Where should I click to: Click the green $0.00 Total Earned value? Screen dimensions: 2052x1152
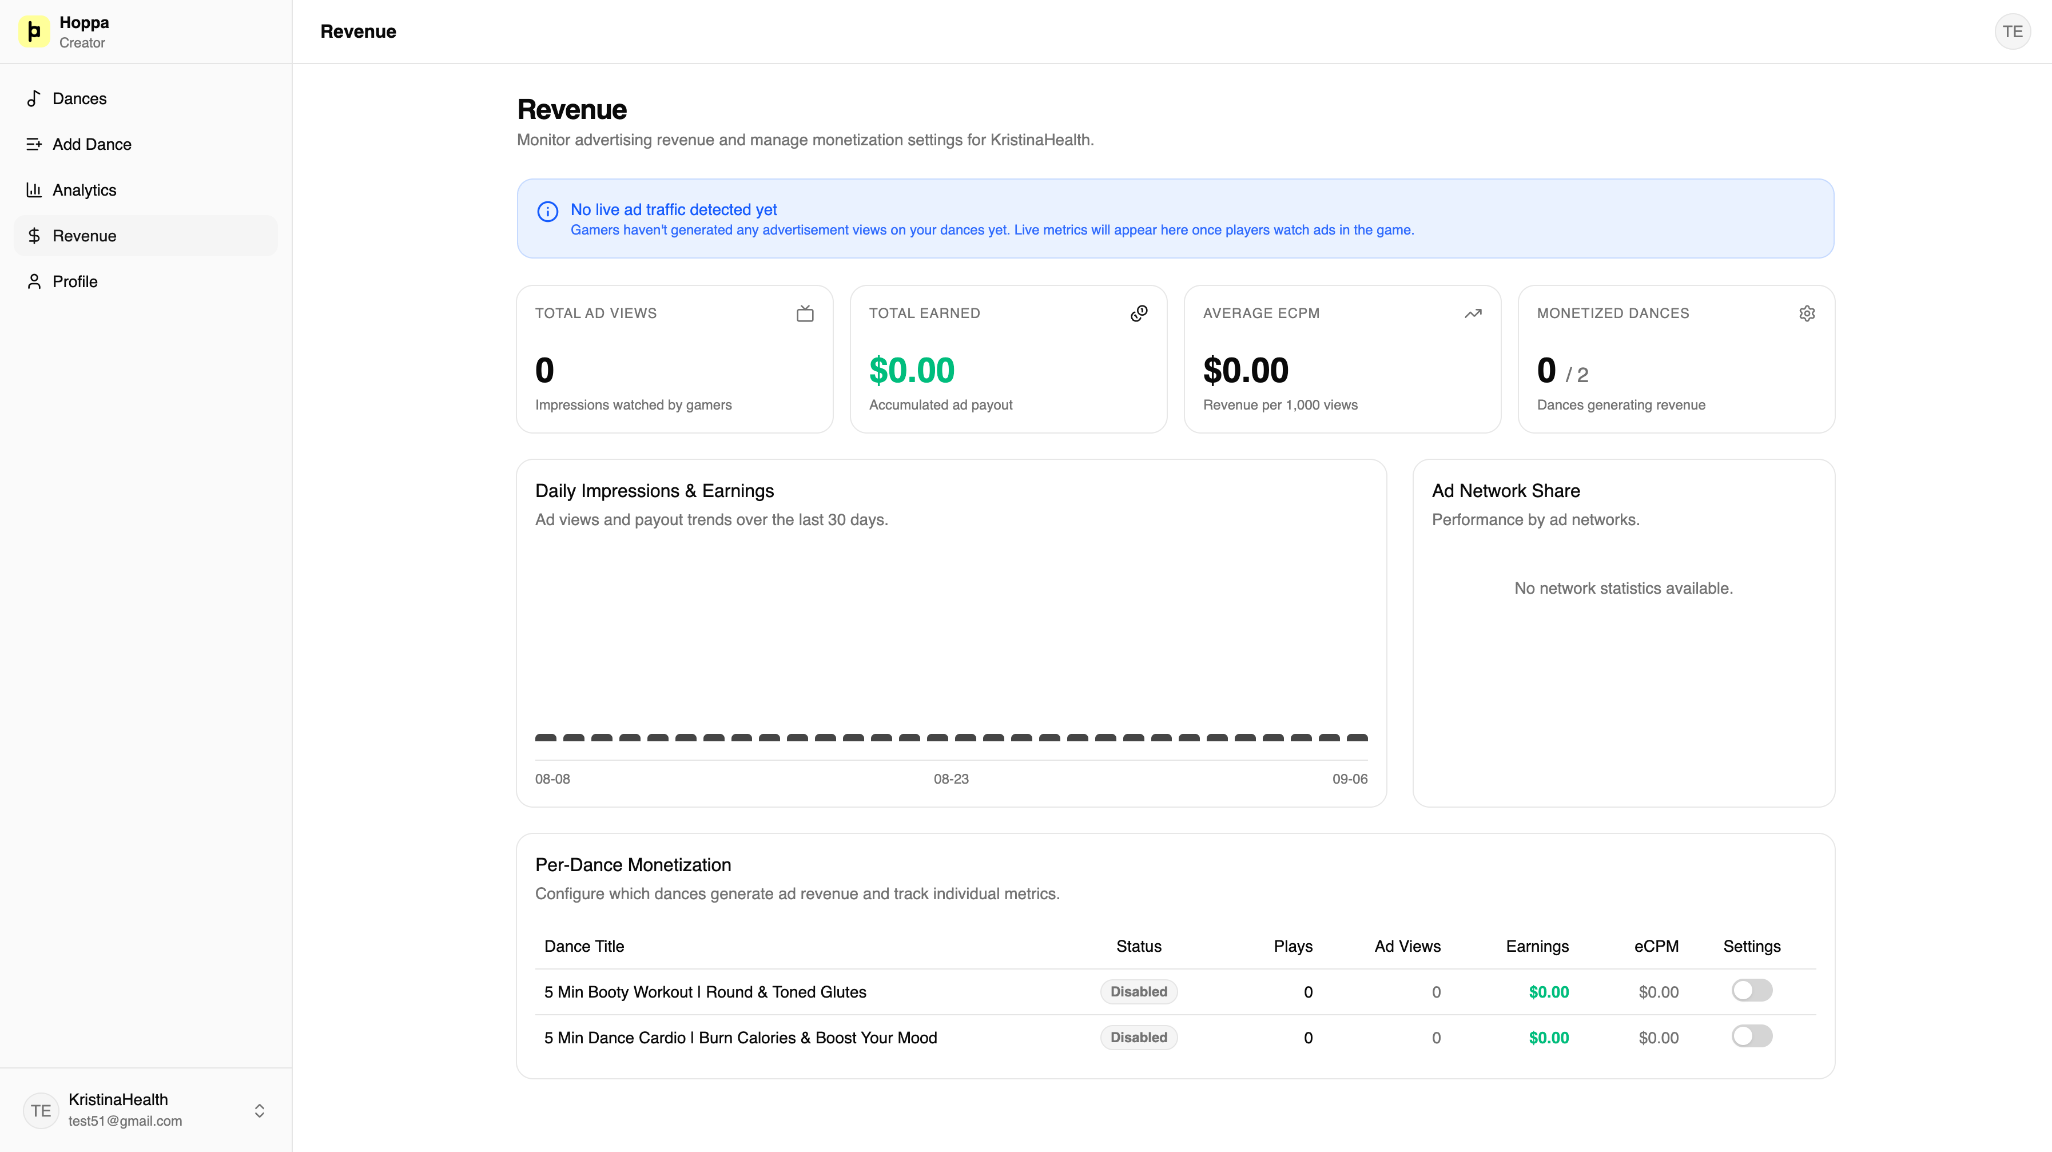click(911, 370)
